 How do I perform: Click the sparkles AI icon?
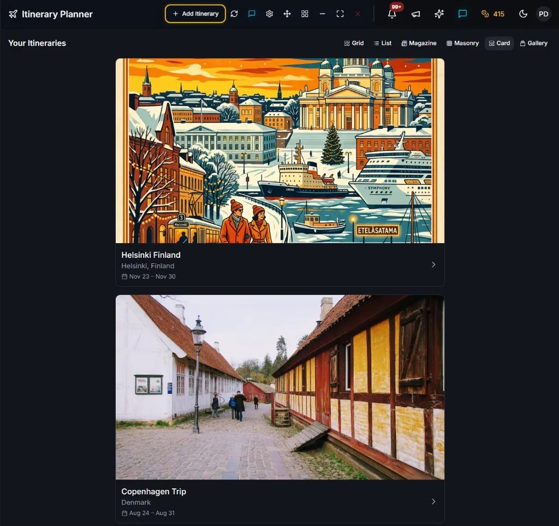[439, 14]
